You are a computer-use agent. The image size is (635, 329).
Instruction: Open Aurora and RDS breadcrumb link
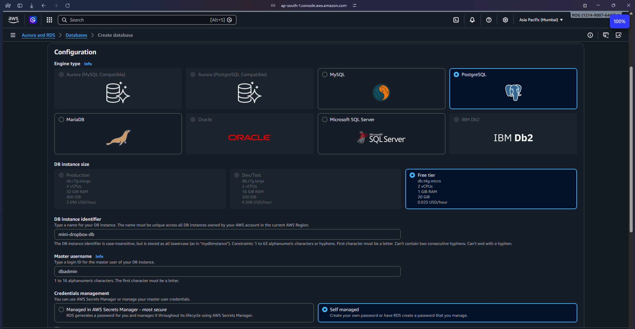point(38,35)
